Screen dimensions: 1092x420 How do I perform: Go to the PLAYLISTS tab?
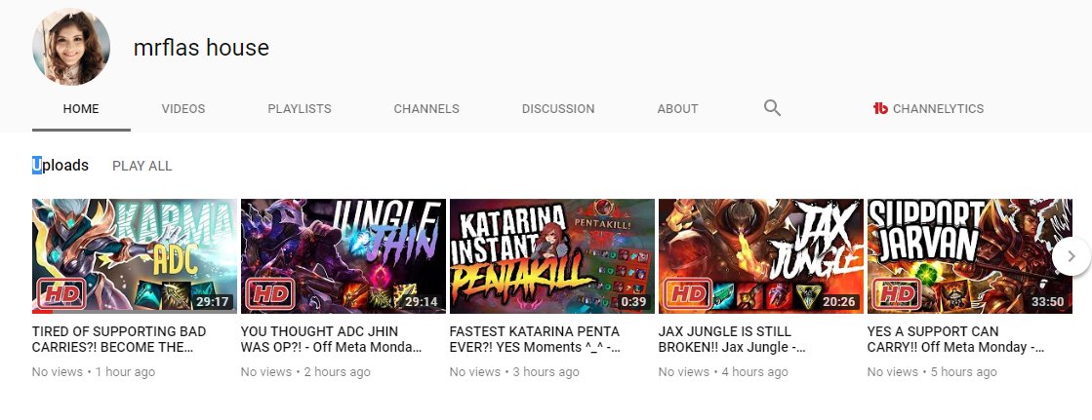tap(300, 108)
